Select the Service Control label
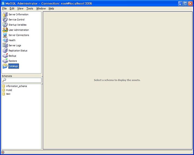This screenshot has width=194, height=155. coord(17,20)
